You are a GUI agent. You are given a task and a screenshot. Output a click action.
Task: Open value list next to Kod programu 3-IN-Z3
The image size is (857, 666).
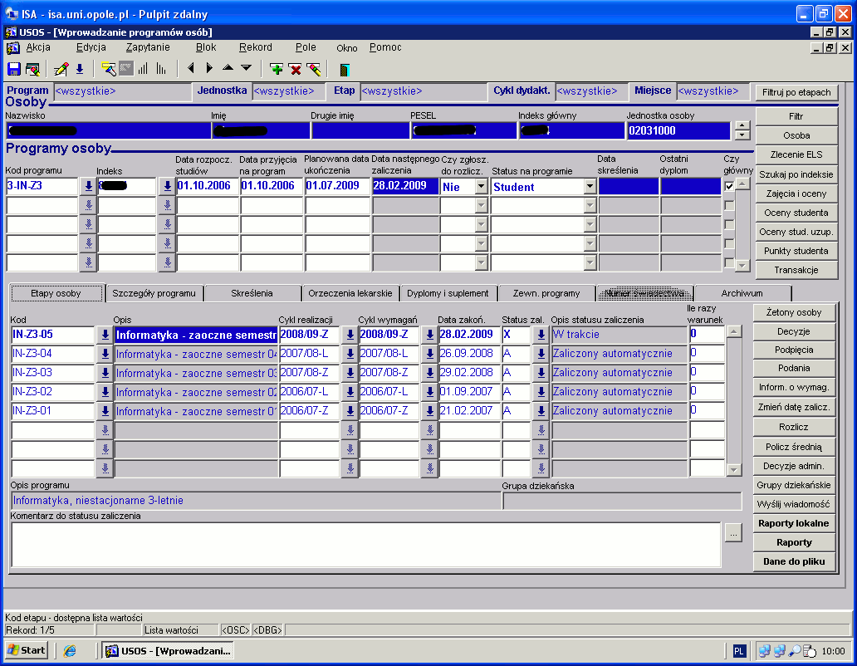point(89,186)
